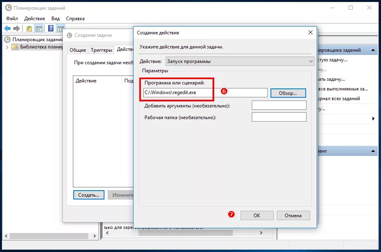Click the action link ending in 'все выполняемые за...'
381x252 pixels.
[343, 89]
